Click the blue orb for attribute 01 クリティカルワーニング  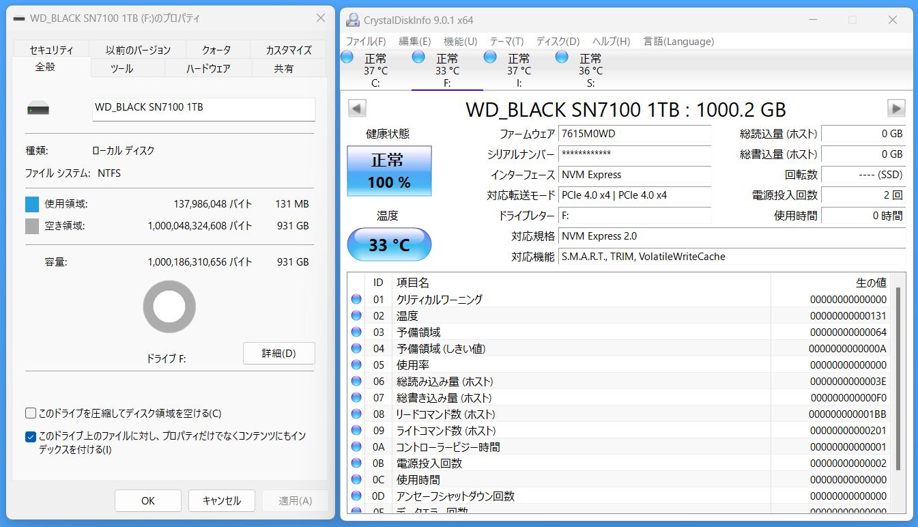click(356, 299)
